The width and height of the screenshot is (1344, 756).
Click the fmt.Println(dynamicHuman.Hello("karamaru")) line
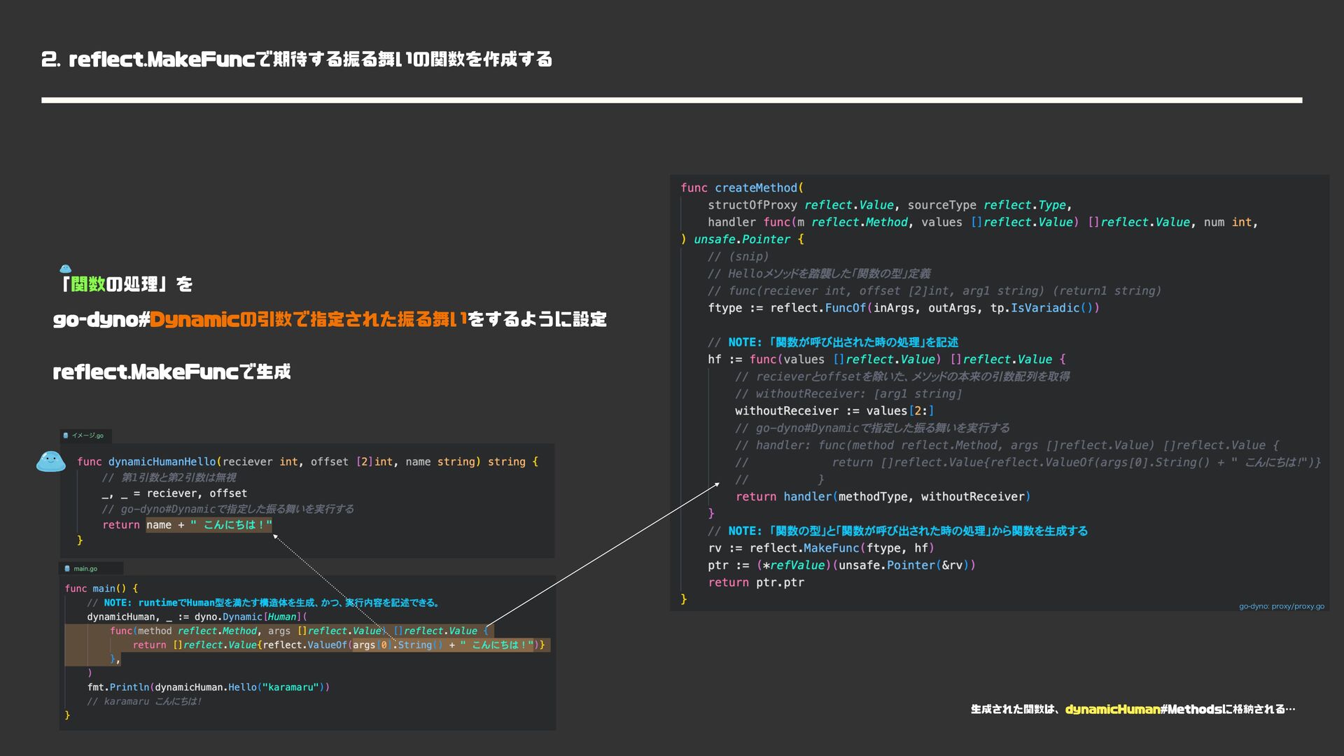(x=208, y=687)
